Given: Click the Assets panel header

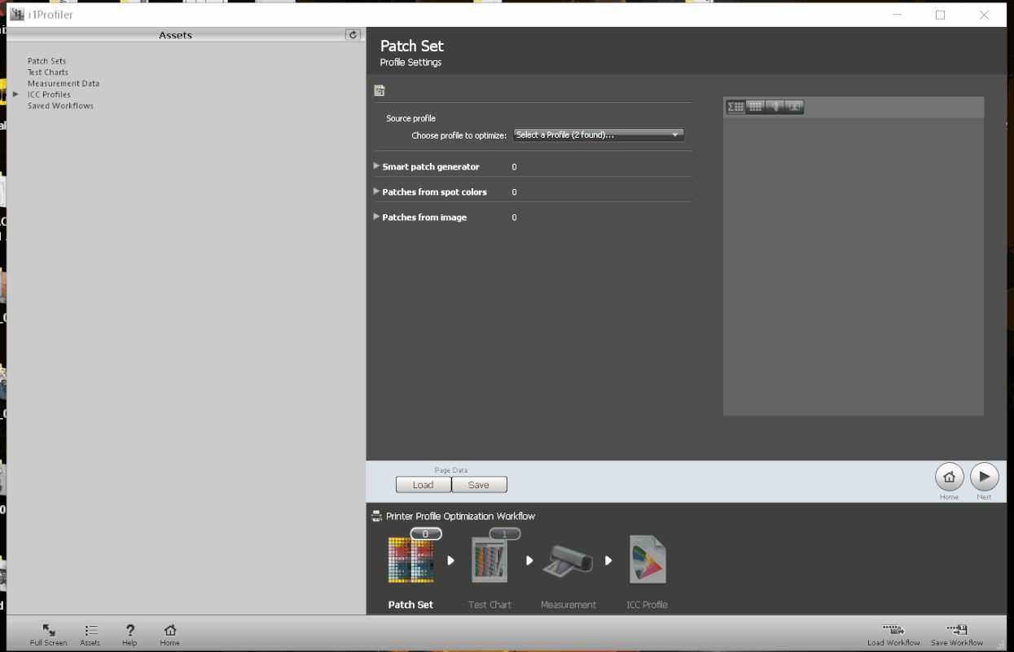Looking at the screenshot, I should [x=175, y=35].
